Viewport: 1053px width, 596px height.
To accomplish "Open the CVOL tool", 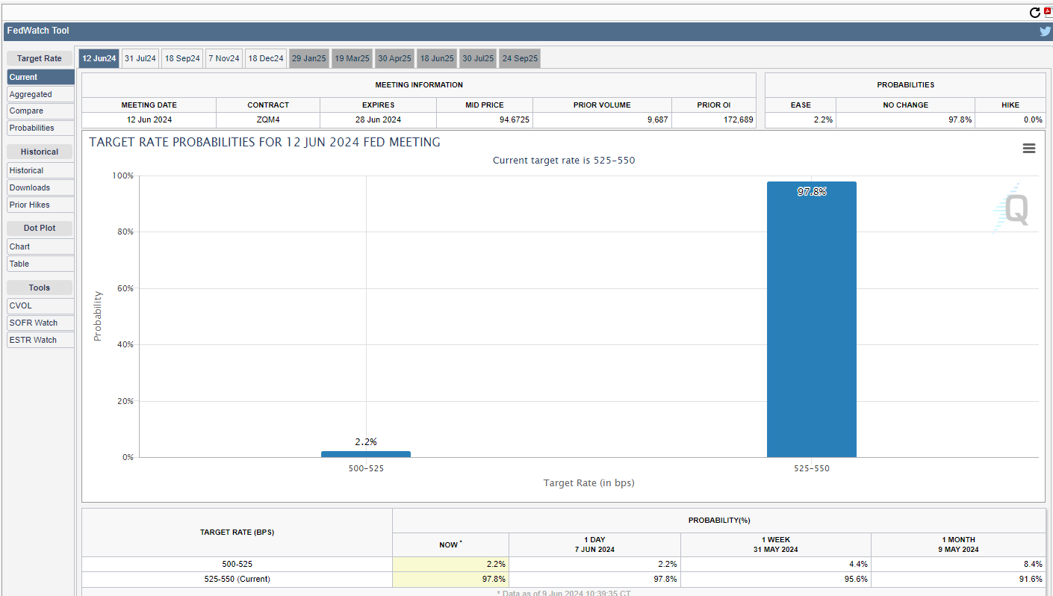I will [40, 305].
